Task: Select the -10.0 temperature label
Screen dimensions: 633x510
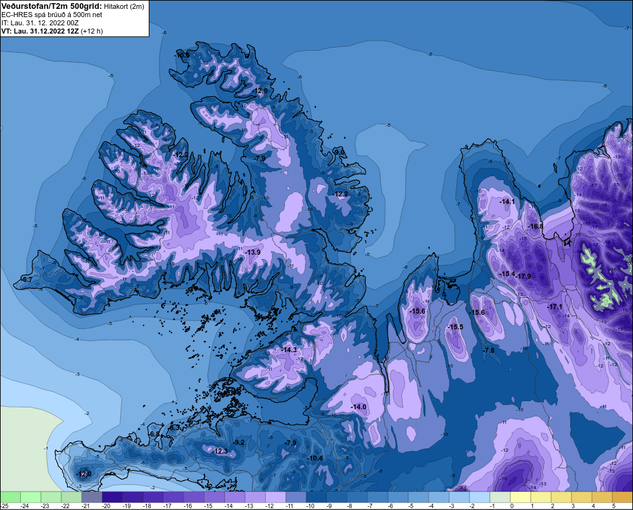Action: pos(182,55)
